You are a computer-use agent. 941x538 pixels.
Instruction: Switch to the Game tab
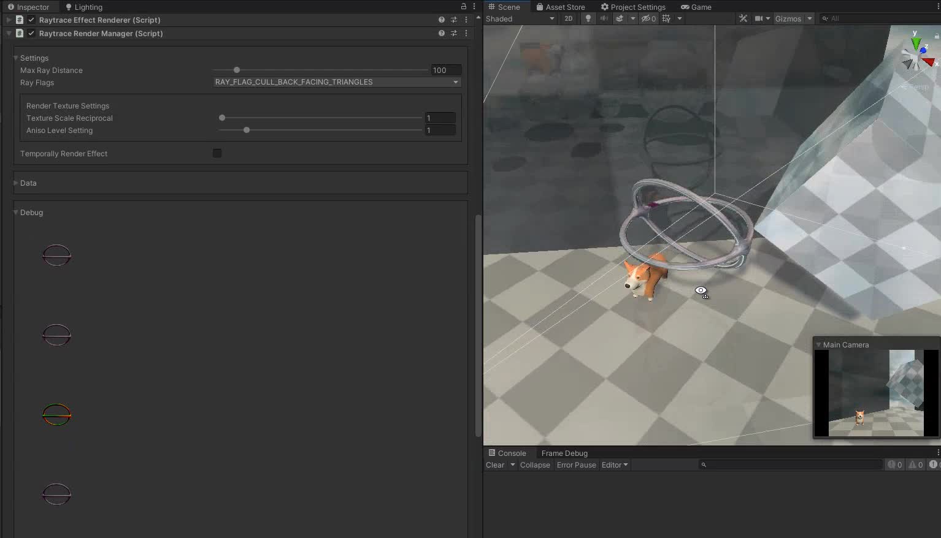(696, 7)
